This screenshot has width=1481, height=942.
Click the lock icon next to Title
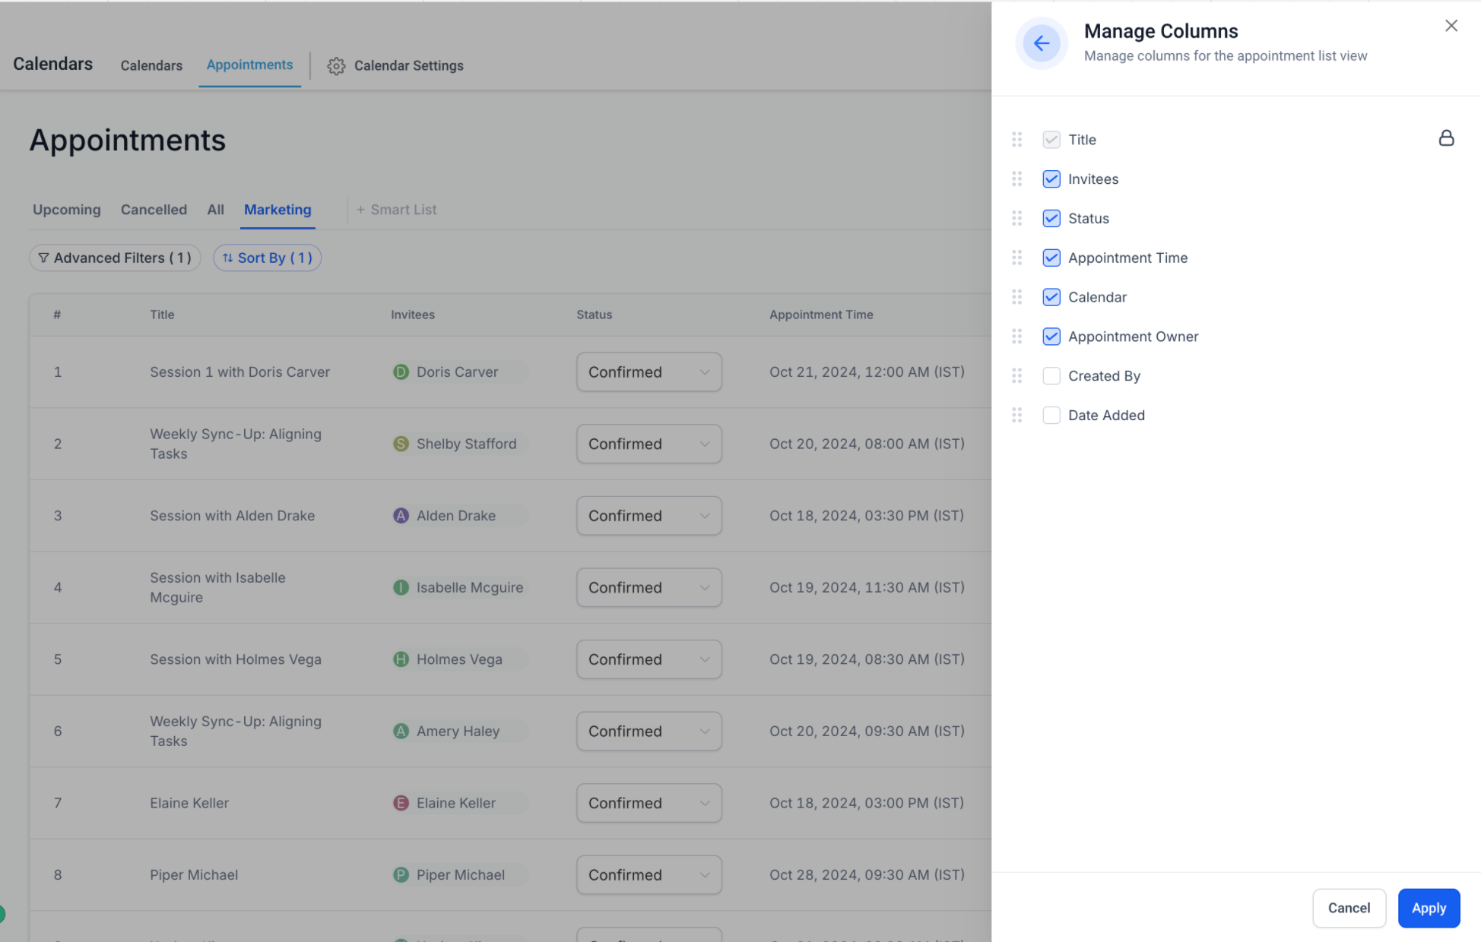[1446, 138]
